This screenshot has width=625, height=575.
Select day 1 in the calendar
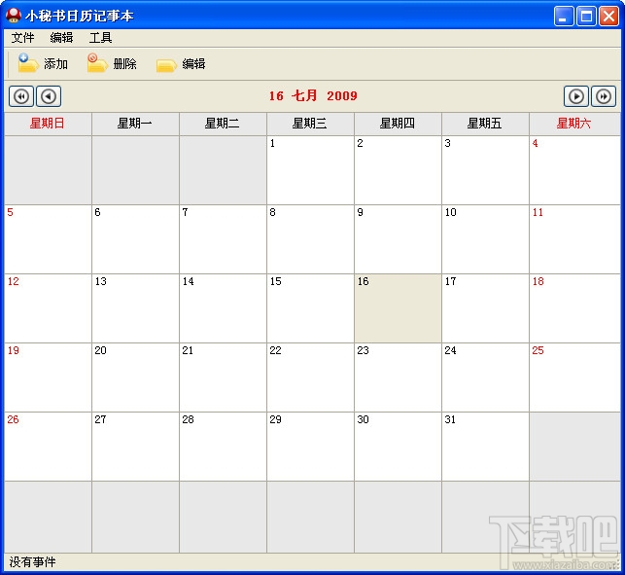click(x=310, y=170)
